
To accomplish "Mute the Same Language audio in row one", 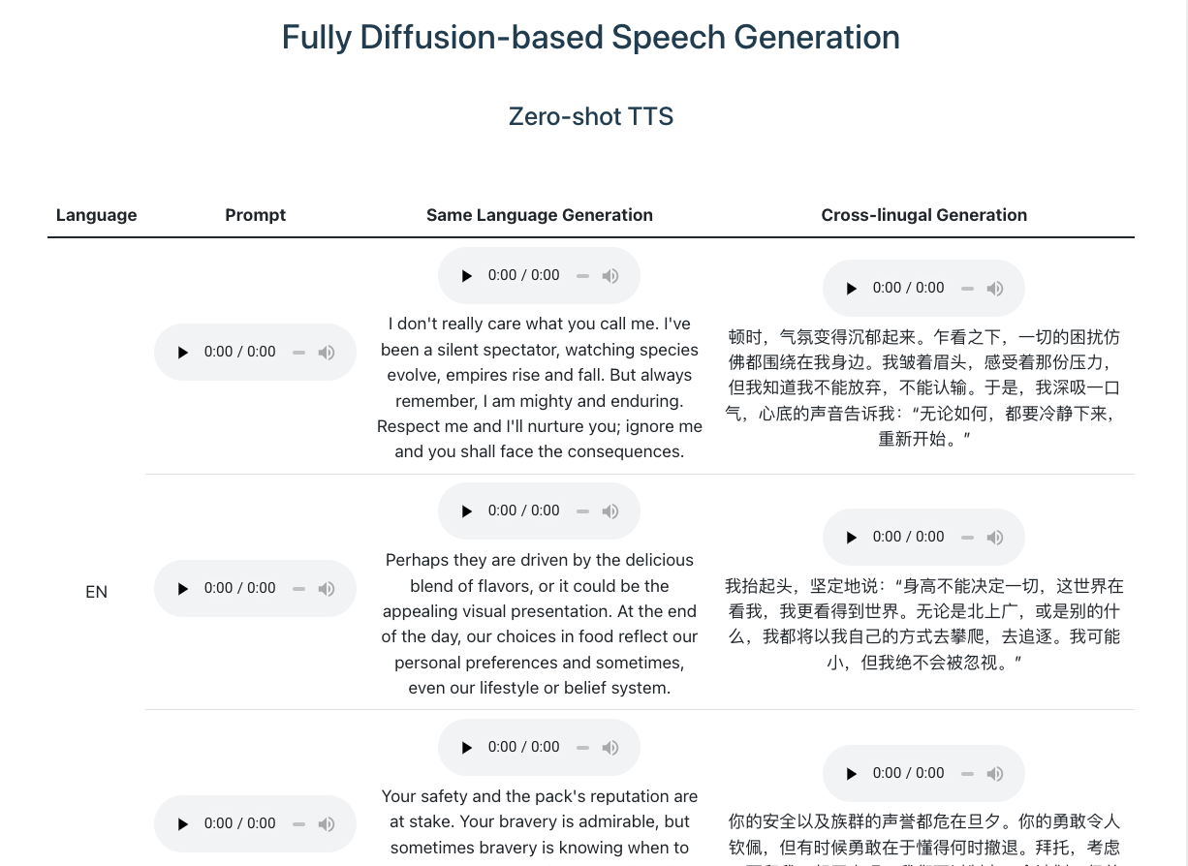I will click(x=610, y=275).
